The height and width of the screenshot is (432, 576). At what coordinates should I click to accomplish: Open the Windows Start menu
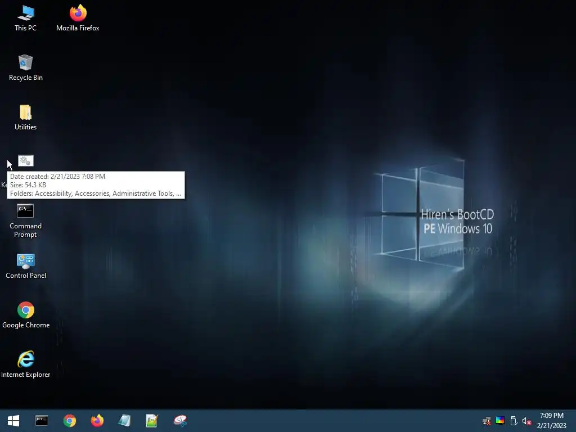point(13,421)
